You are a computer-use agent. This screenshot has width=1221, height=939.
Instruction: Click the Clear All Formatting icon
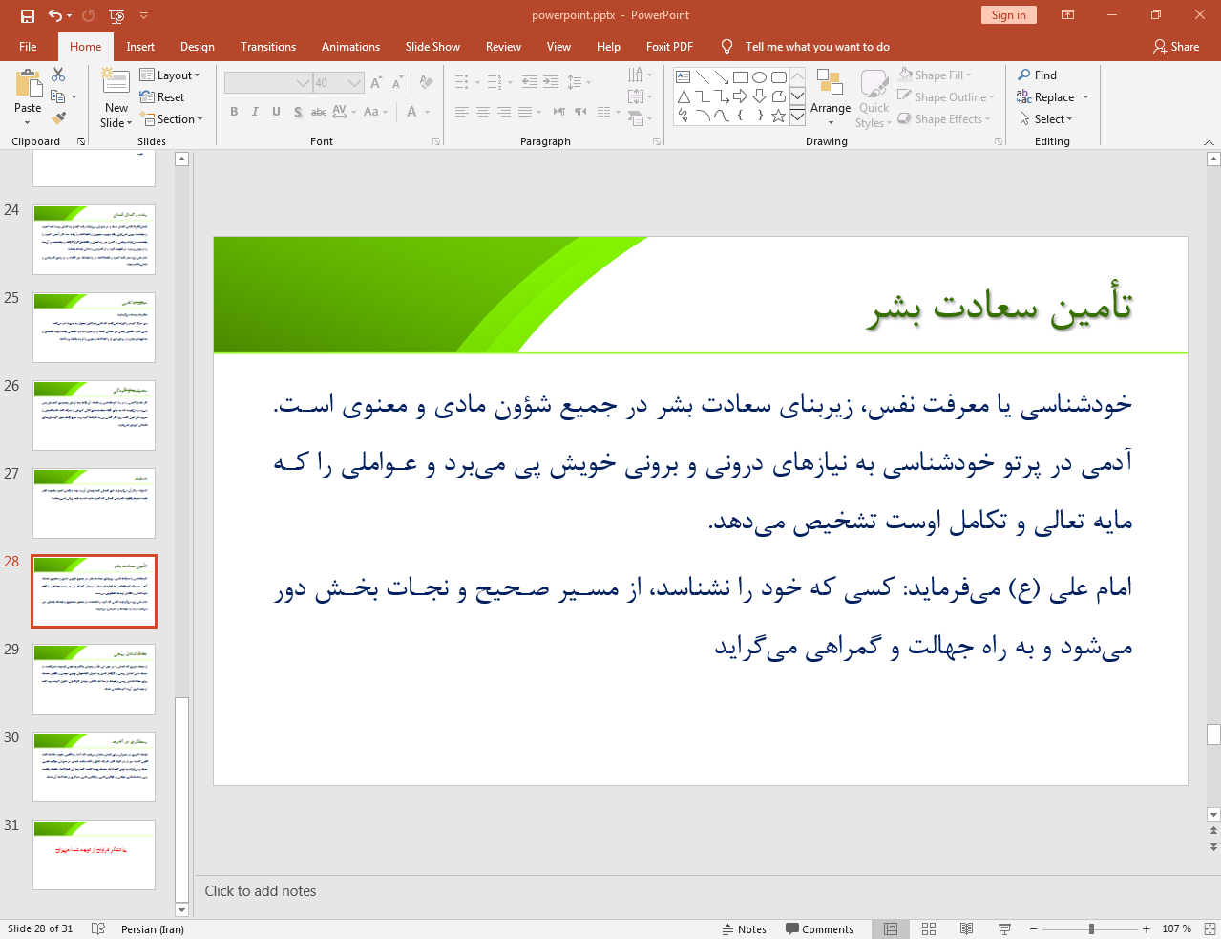(x=426, y=83)
